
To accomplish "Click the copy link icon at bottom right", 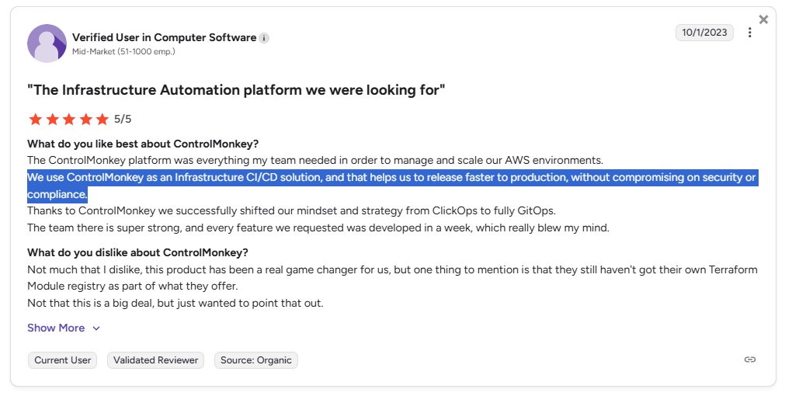I will pos(749,360).
